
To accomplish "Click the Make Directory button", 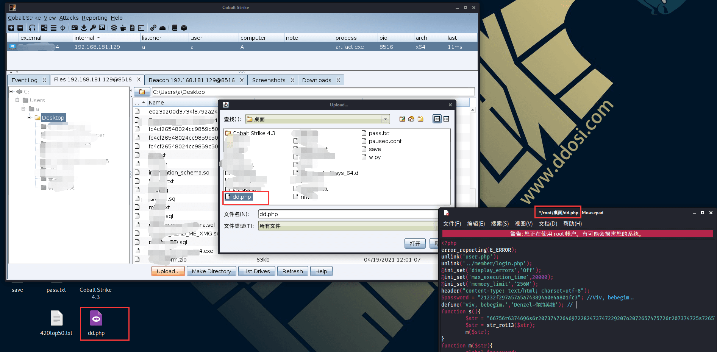I will tap(211, 271).
